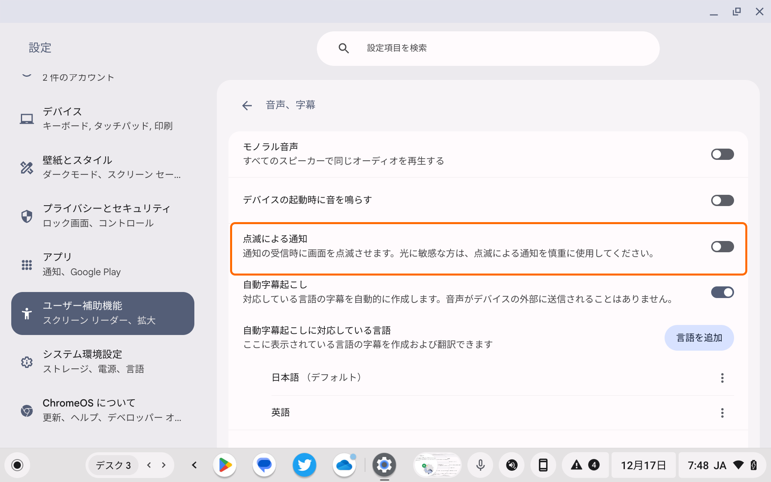The image size is (771, 482).
Task: Open the notification counter showing 4
Action: (593, 465)
